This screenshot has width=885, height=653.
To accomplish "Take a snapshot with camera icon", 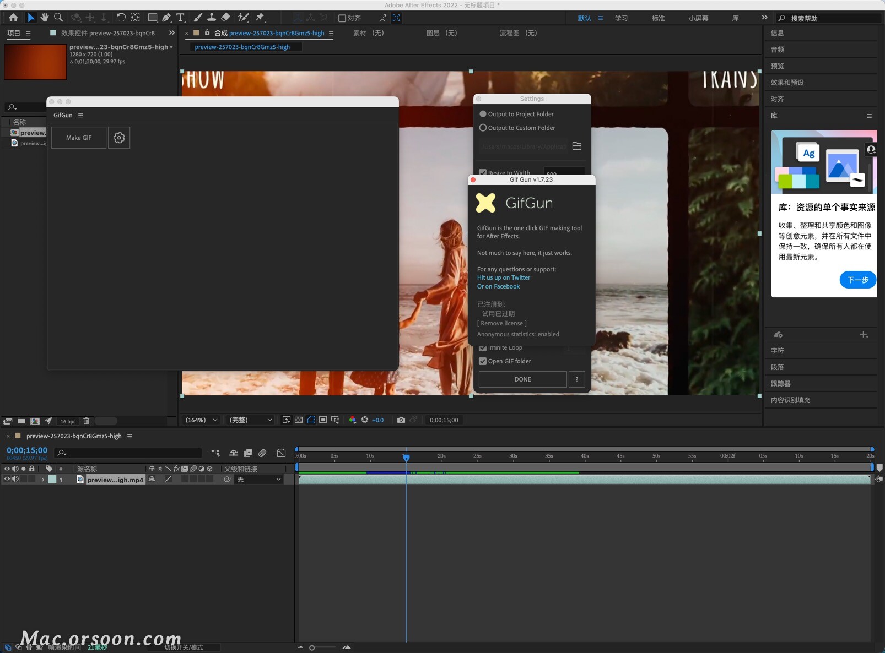I will click(401, 420).
